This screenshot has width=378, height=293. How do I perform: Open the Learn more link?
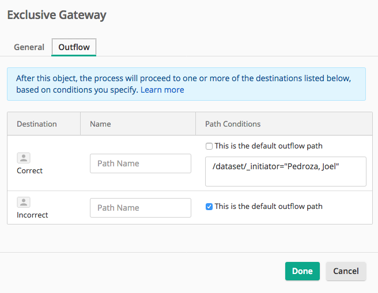point(162,90)
